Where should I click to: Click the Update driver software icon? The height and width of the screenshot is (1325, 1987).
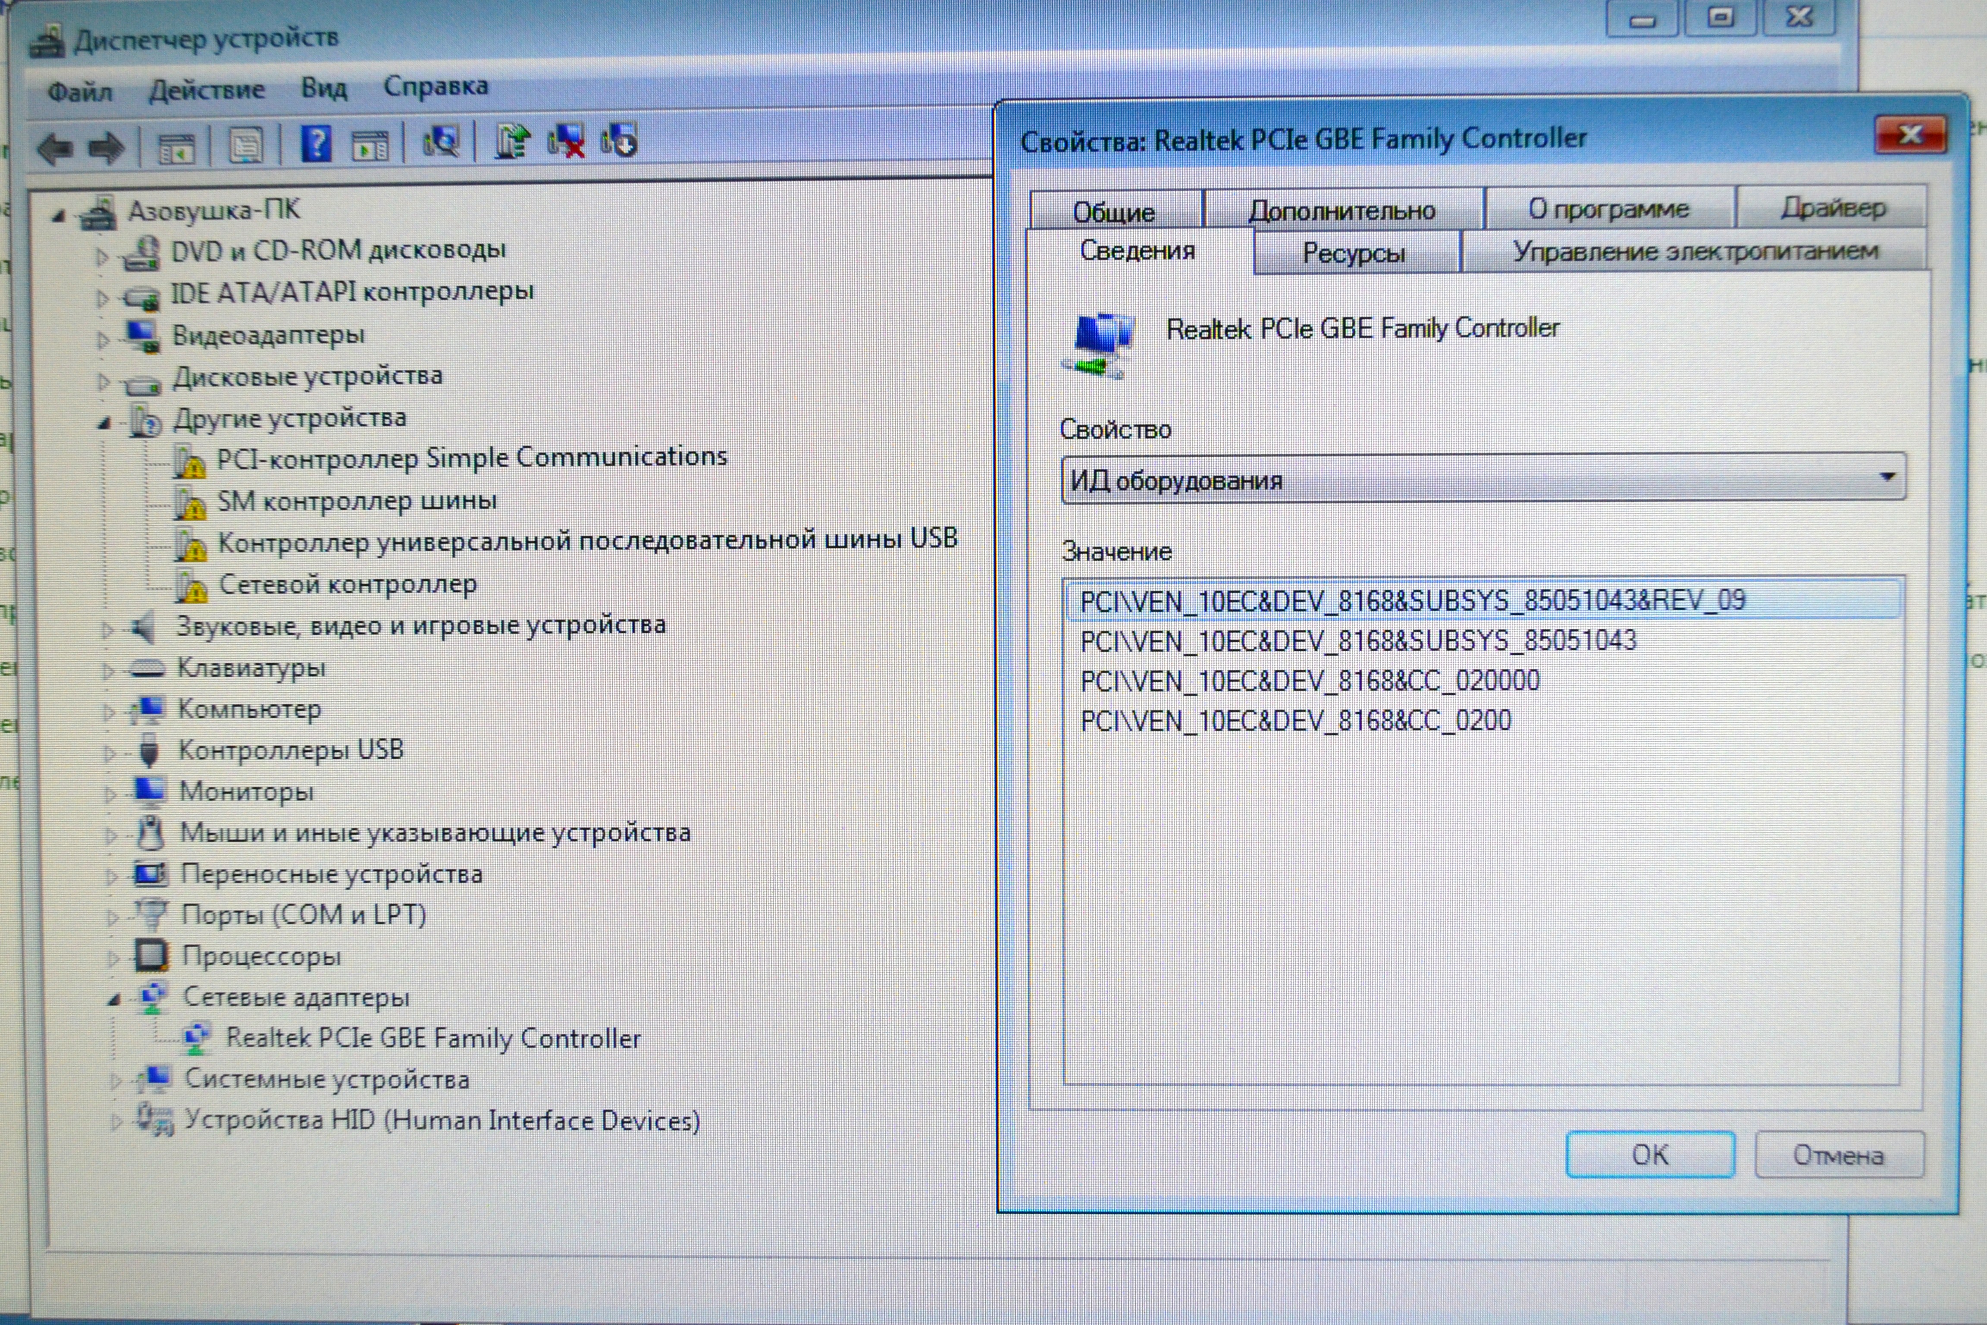(x=512, y=141)
